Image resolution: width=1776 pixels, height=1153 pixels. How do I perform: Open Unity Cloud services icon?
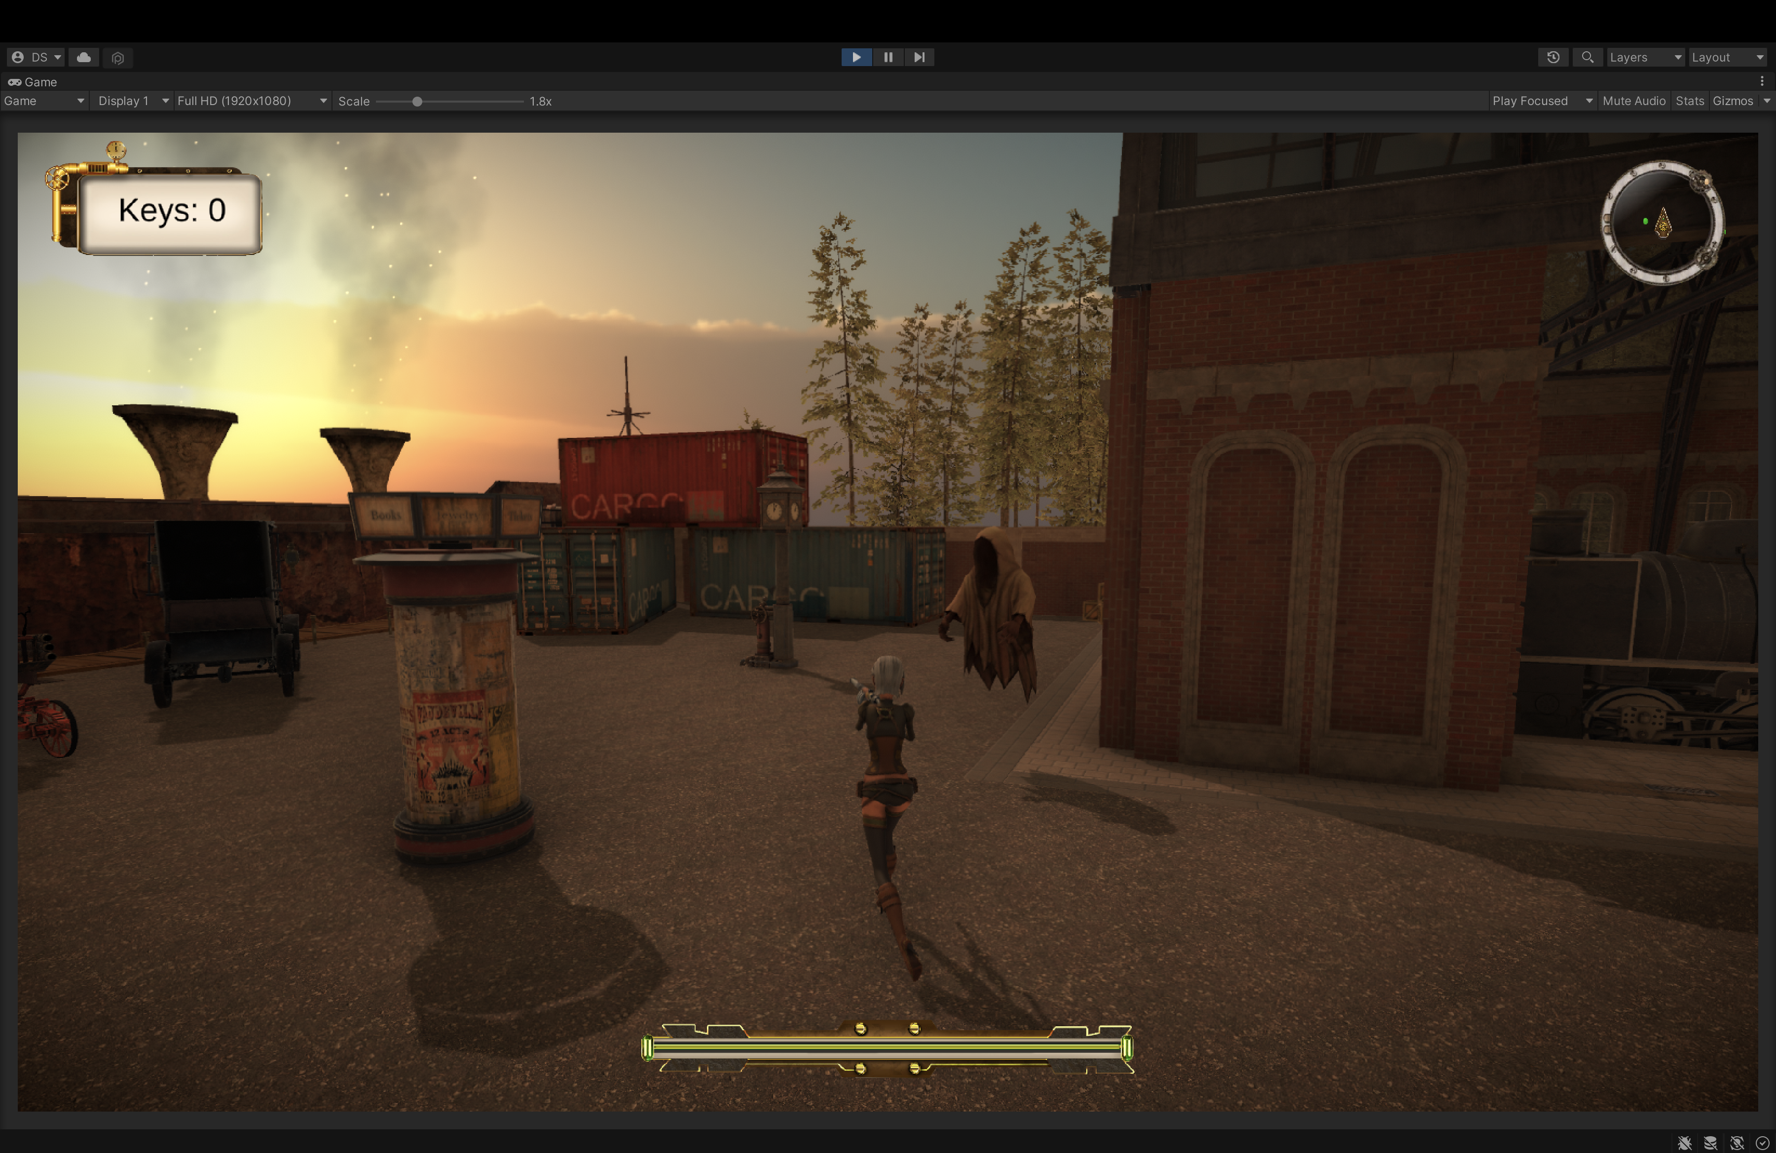tap(83, 57)
